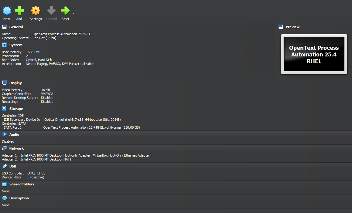The image size is (352, 213).
Task: Click the SATA Port 0 vdi disk entry
Action: 91,127
